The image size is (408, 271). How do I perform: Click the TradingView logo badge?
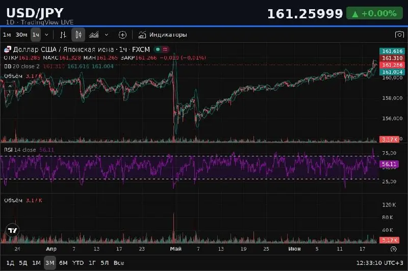point(12,230)
